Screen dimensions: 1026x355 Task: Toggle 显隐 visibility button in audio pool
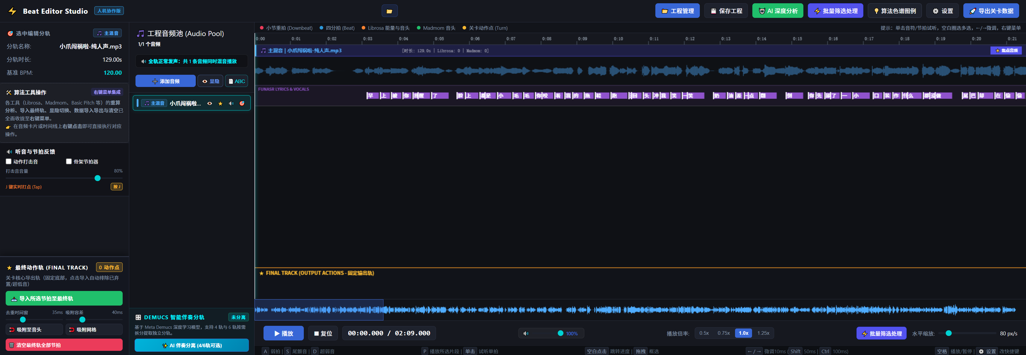coord(210,81)
